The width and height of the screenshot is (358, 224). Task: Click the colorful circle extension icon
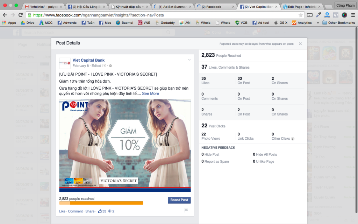344,15
